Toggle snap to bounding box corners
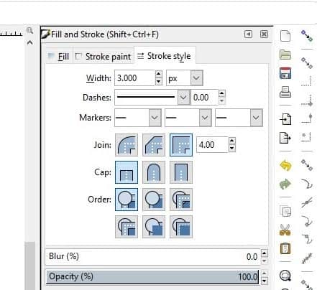 pos(307,101)
